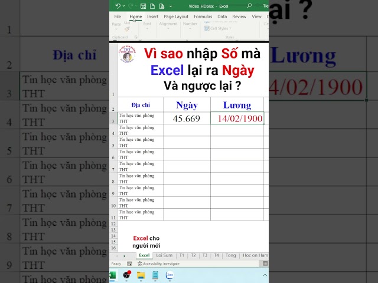This screenshot has height=283, width=378.
Task: Click the macro recording status bar icon
Action: click(129, 264)
